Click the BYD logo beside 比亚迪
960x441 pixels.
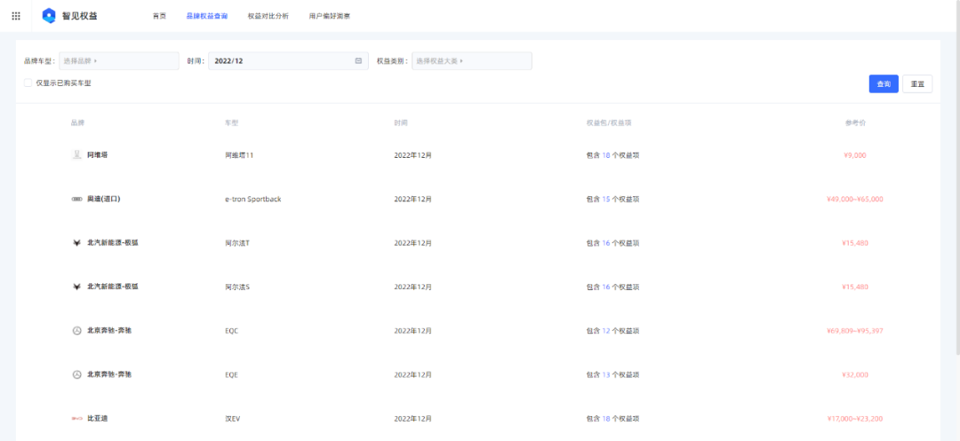[x=76, y=419]
